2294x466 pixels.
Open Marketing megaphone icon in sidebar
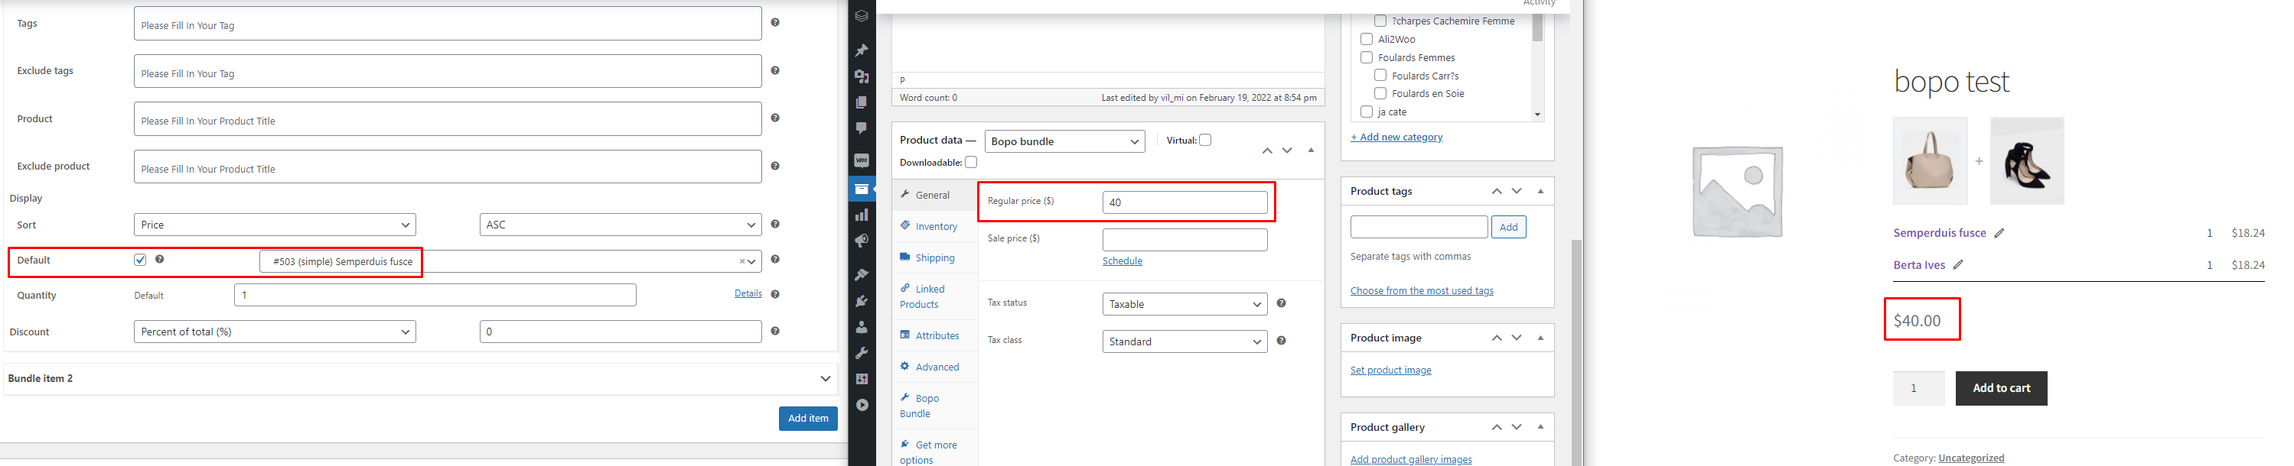coord(861,241)
